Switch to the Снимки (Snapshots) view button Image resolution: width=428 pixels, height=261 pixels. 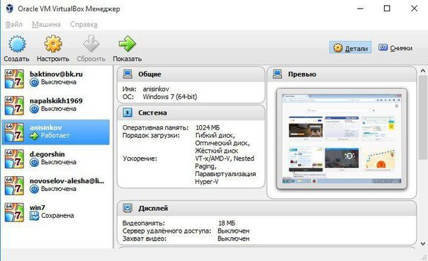pyautogui.click(x=395, y=48)
